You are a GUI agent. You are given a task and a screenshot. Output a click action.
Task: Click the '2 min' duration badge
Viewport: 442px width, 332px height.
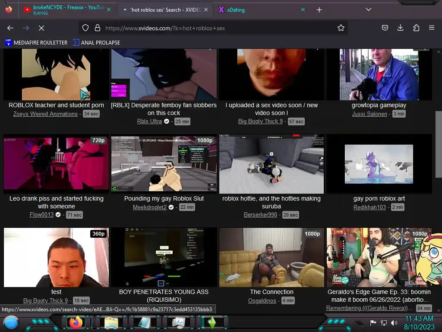point(398,207)
